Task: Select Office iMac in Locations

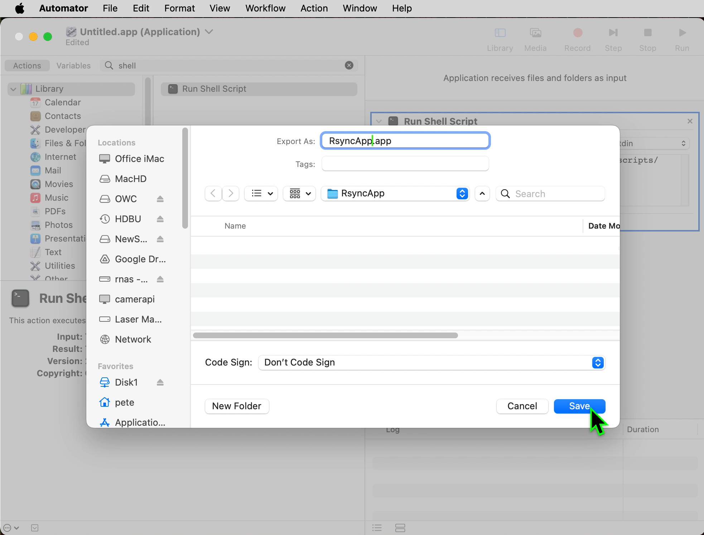Action: click(x=132, y=159)
